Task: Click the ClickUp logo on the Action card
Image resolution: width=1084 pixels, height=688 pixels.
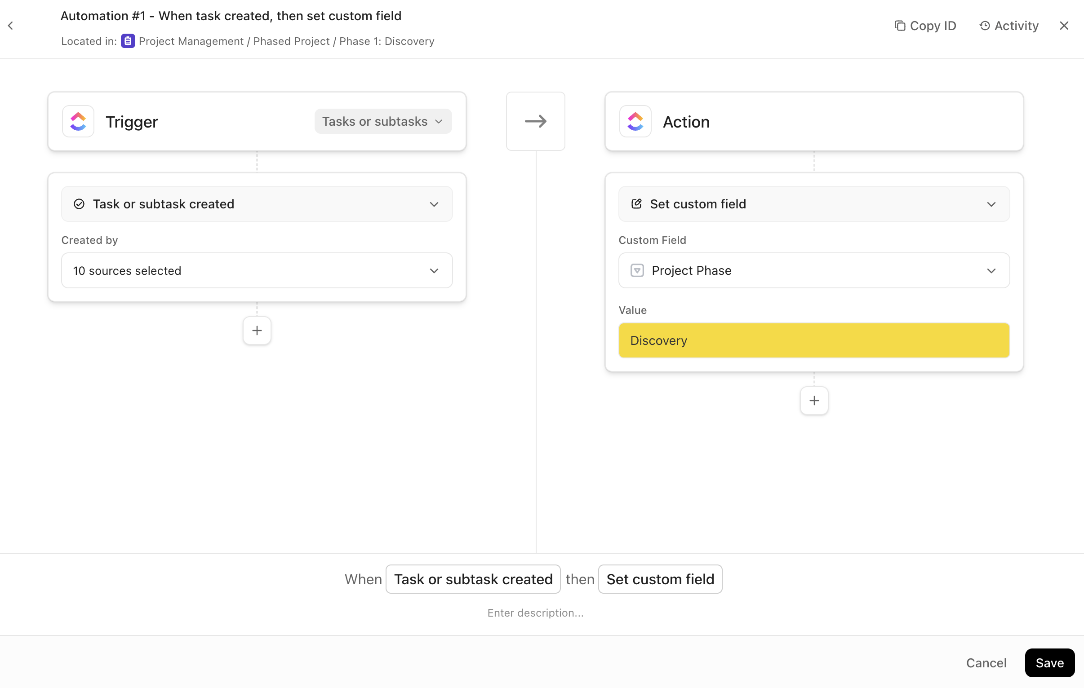Action: coord(635,121)
